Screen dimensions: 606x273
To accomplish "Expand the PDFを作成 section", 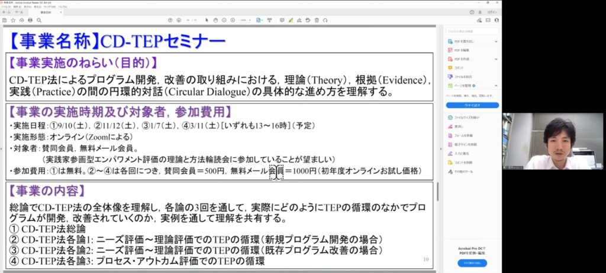I will pos(496,59).
